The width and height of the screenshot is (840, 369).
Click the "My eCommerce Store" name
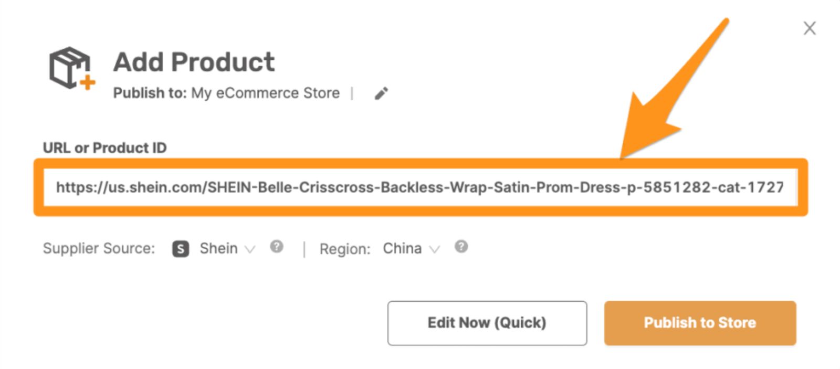[x=265, y=93]
